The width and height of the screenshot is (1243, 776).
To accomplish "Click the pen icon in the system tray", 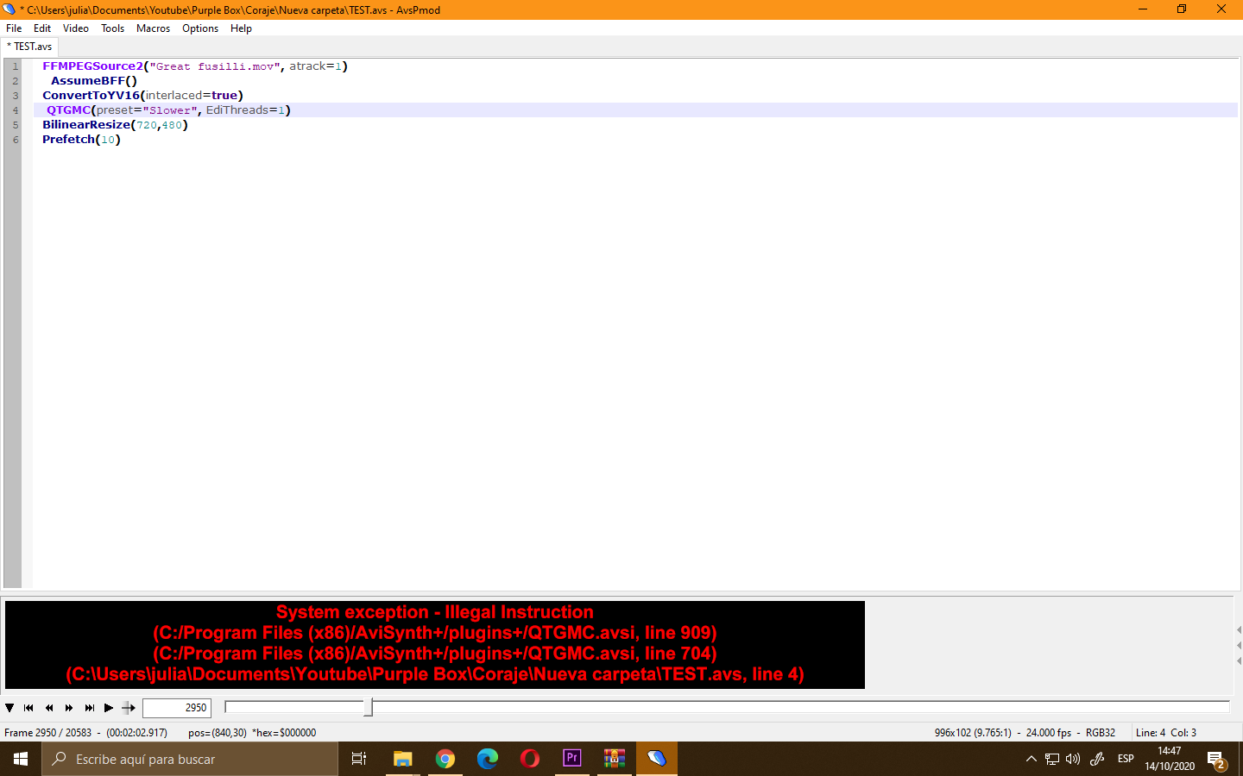I will 1097,759.
